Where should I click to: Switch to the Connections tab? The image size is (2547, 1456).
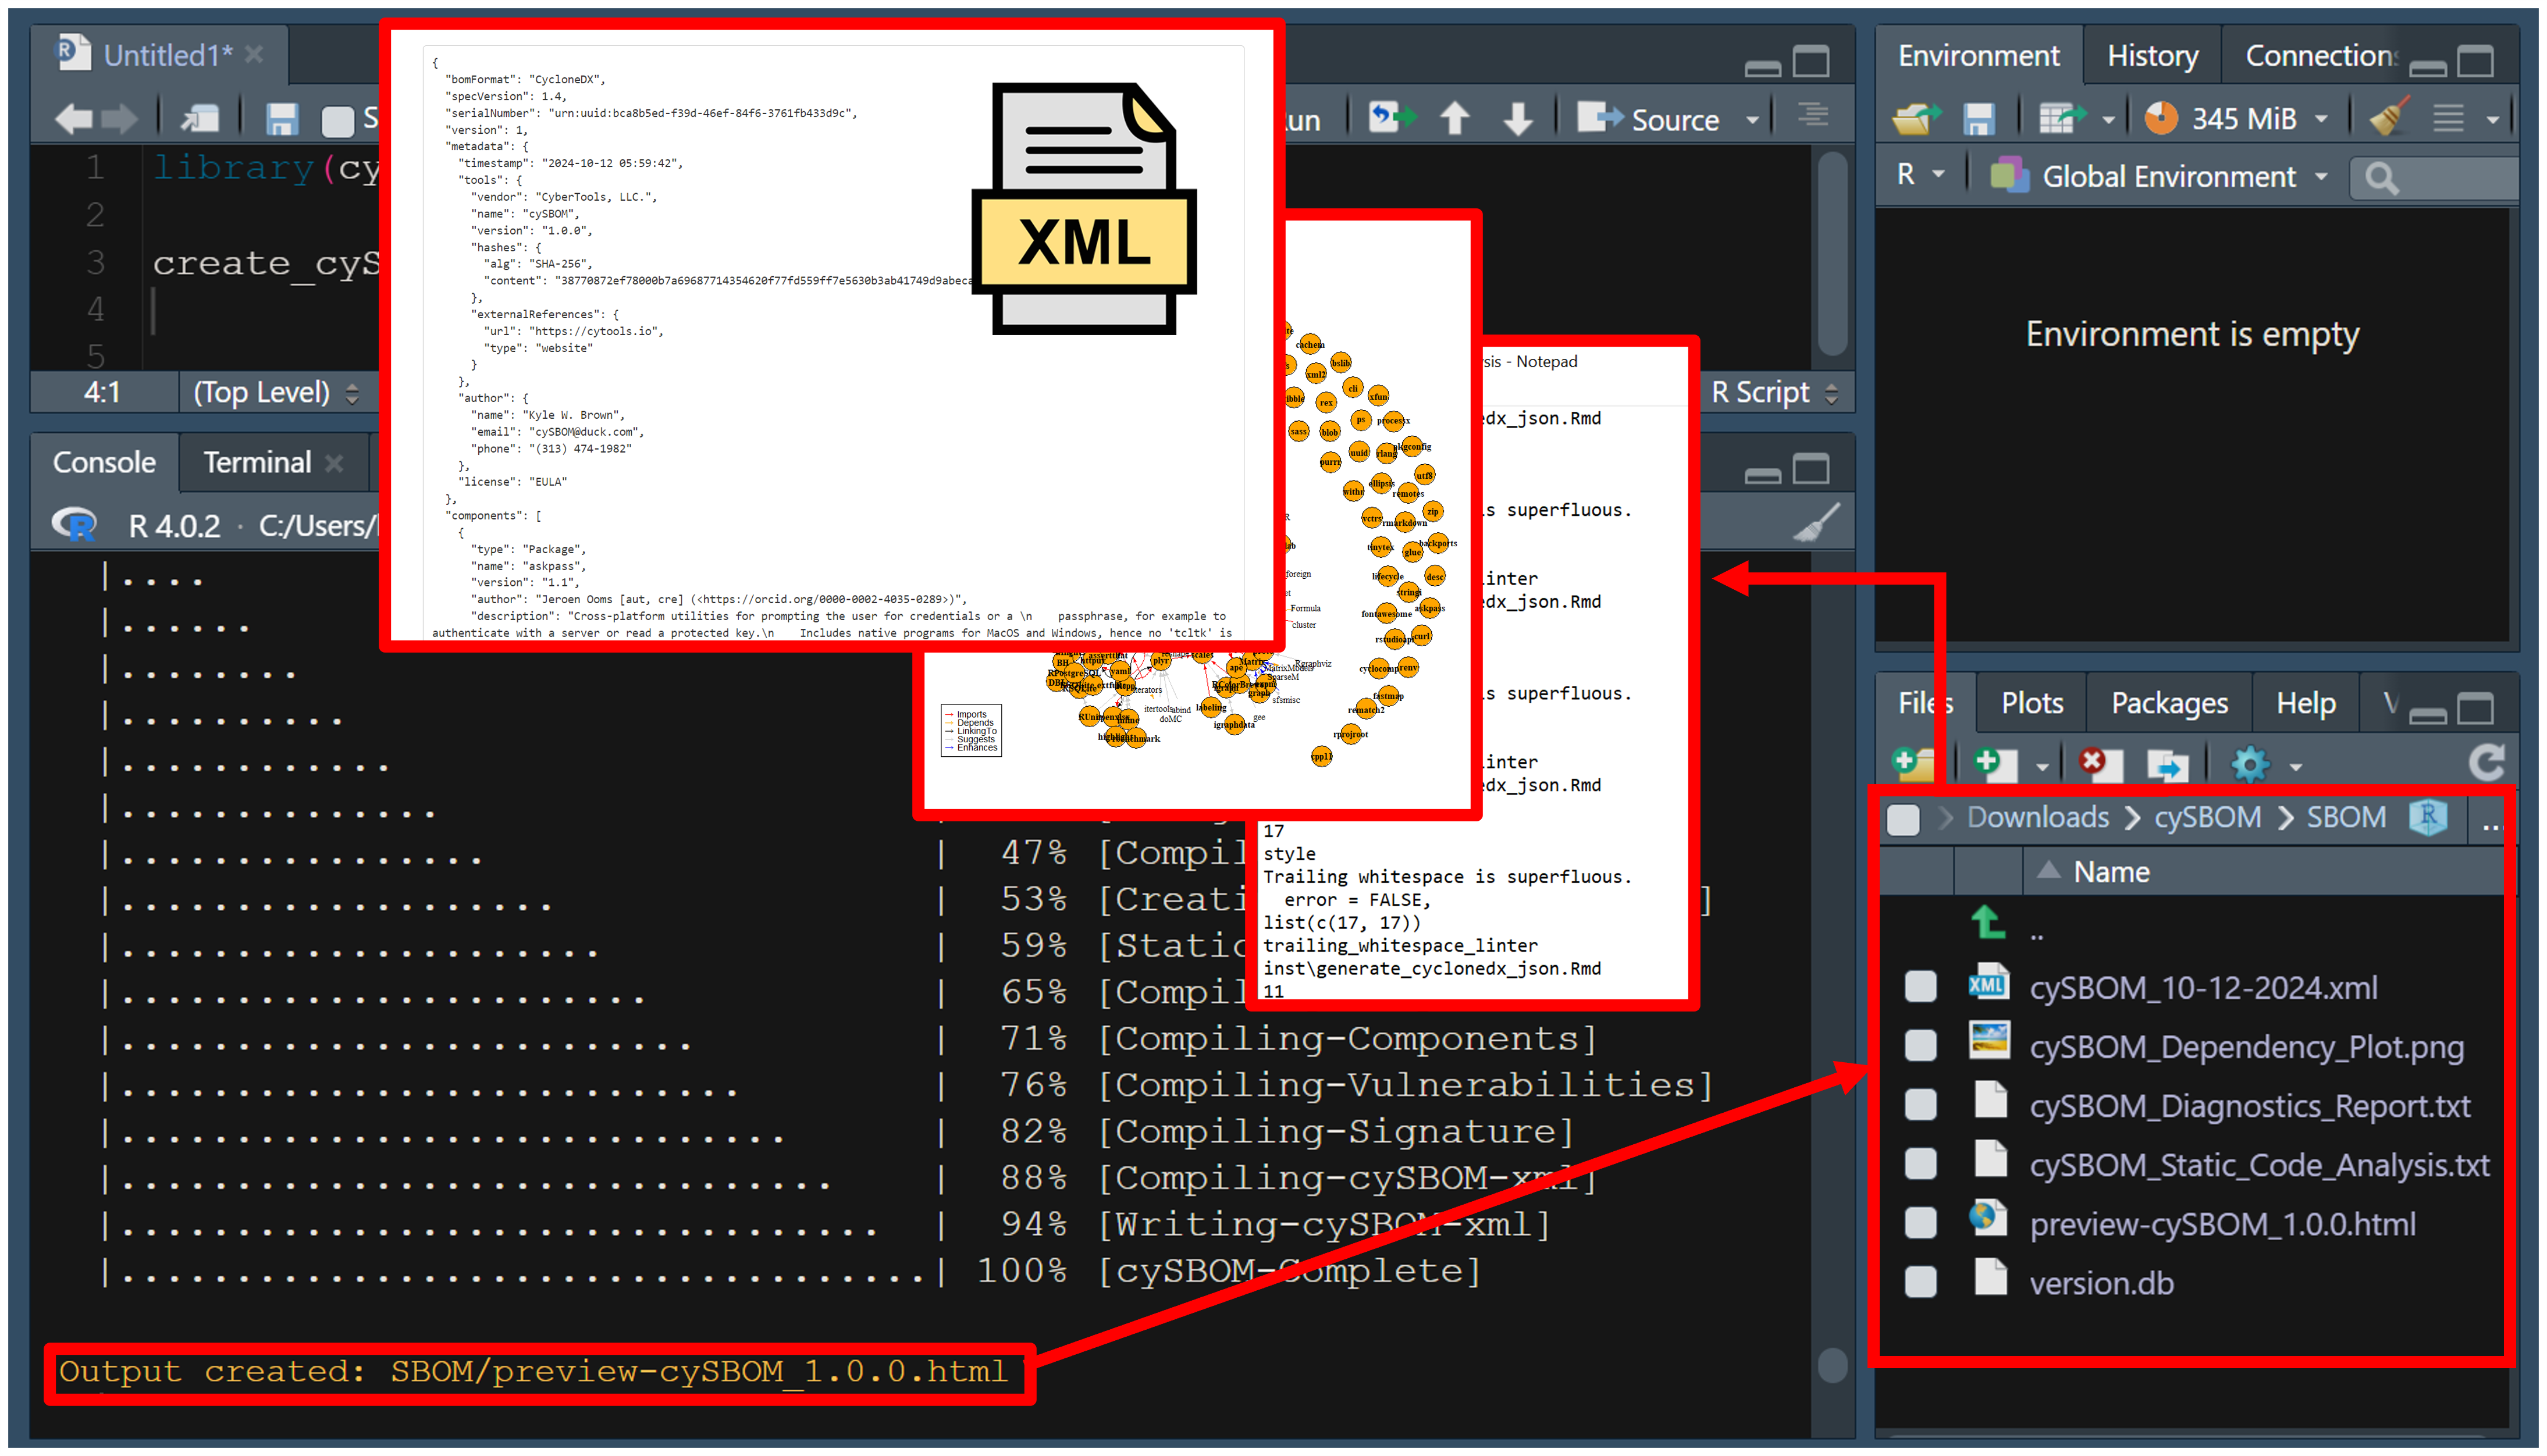[2321, 56]
